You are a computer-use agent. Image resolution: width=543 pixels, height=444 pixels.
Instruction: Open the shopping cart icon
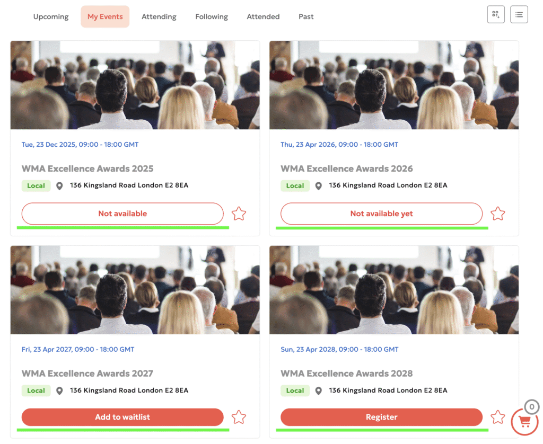pos(525,422)
